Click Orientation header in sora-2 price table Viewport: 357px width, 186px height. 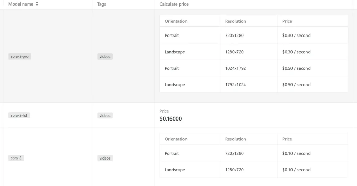coord(176,139)
